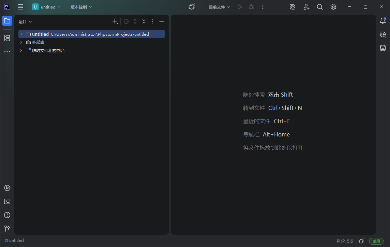Open the main hamburger menu
Viewport: 390px width, 247px height.
coord(20,7)
